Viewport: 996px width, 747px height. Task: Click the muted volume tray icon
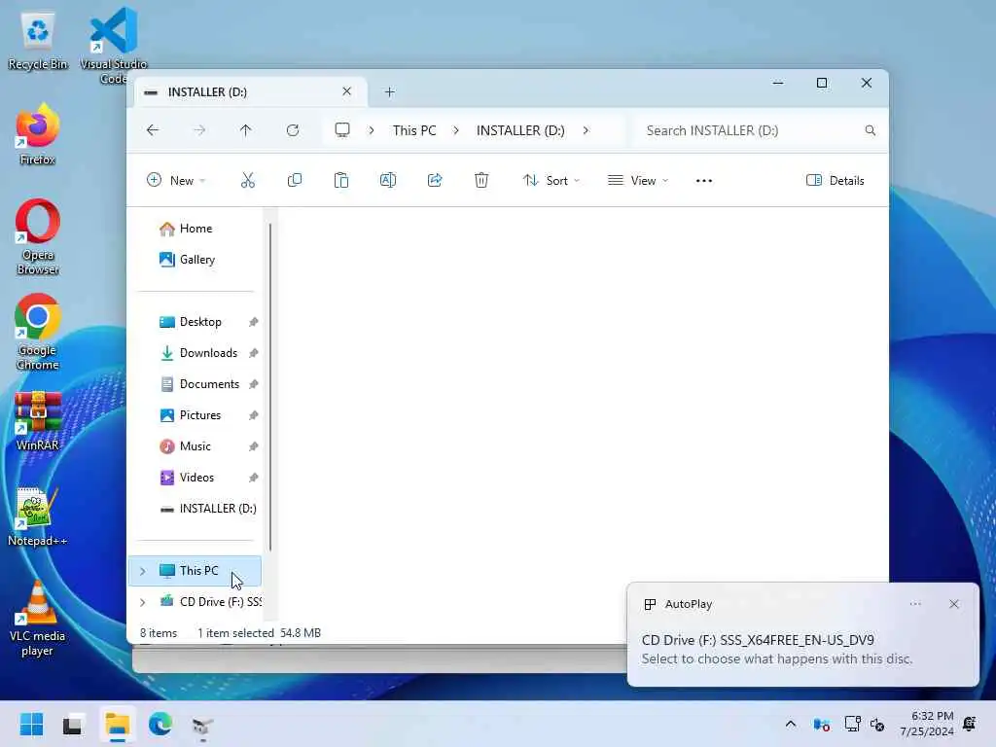(878, 724)
